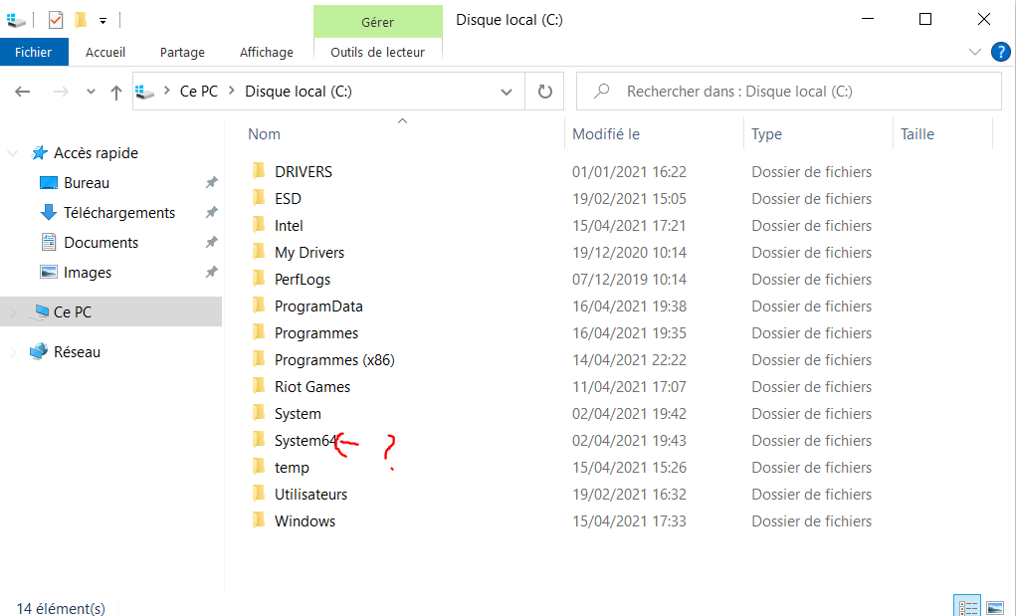Image resolution: width=1016 pixels, height=616 pixels.
Task: Navigate up one folder level
Action: (x=116, y=92)
